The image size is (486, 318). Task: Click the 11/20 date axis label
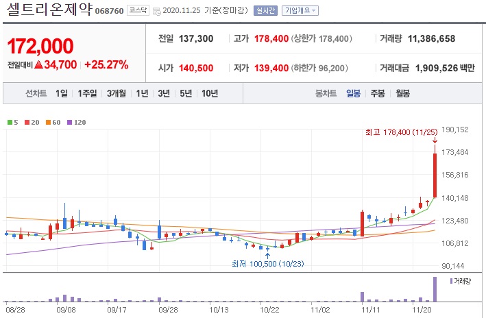422,310
